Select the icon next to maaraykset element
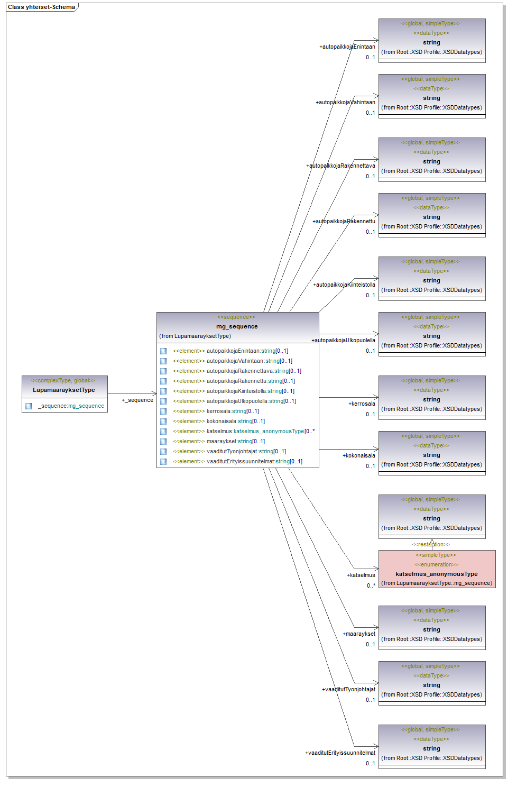Image resolution: width=517 pixels, height=787 pixels. coord(163,442)
